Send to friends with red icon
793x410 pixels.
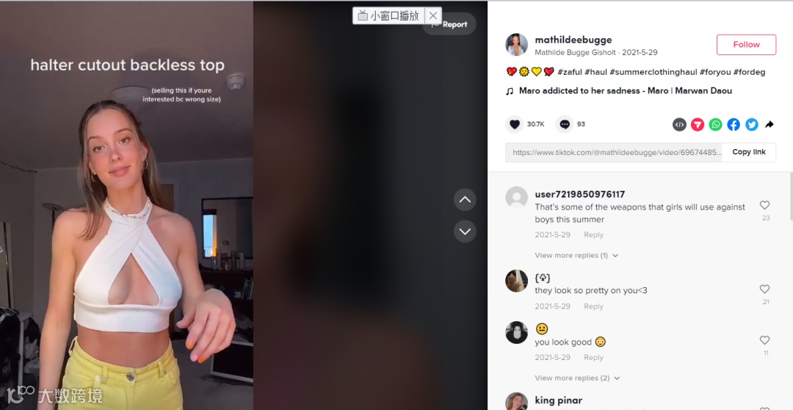click(698, 124)
